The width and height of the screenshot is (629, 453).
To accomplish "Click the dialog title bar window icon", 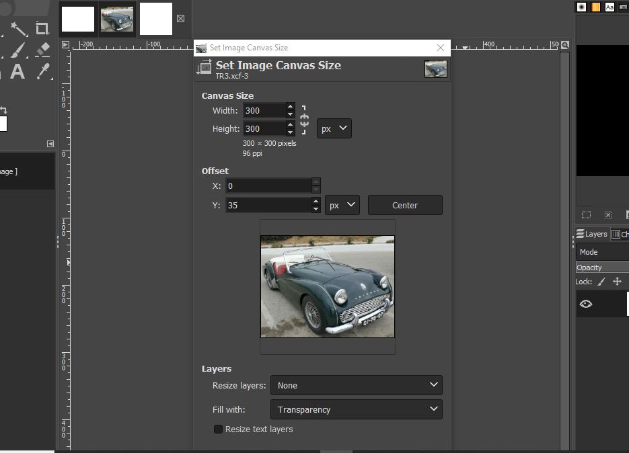I will 201,48.
